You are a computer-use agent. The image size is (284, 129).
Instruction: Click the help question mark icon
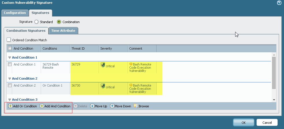[279, 3]
